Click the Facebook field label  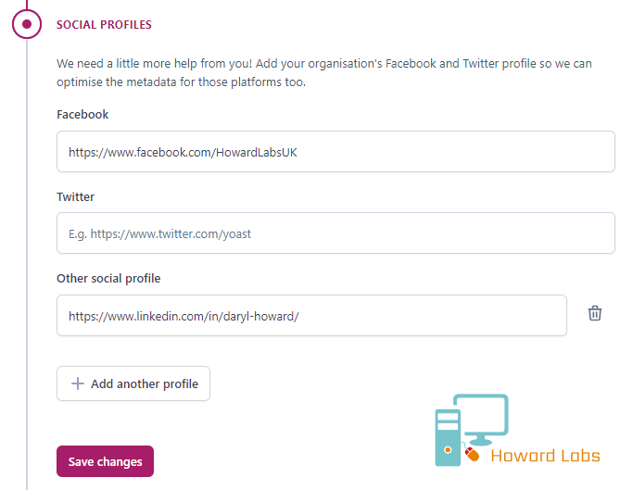[x=82, y=115]
